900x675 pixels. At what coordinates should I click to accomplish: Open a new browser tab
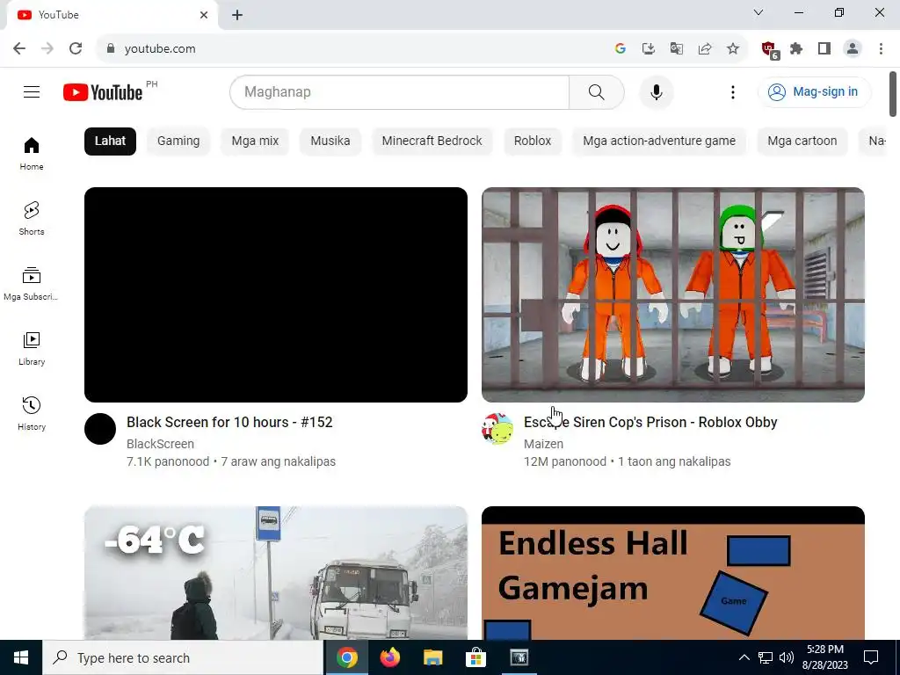237,15
